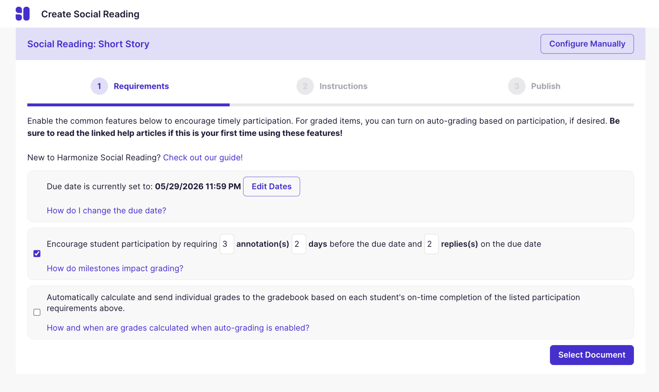Click the Harmonize logo icon
The height and width of the screenshot is (392, 659).
click(x=23, y=14)
